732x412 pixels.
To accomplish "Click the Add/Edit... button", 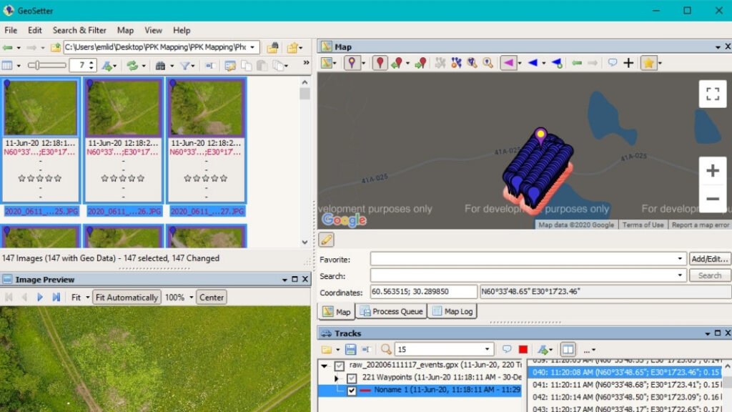I will click(710, 259).
